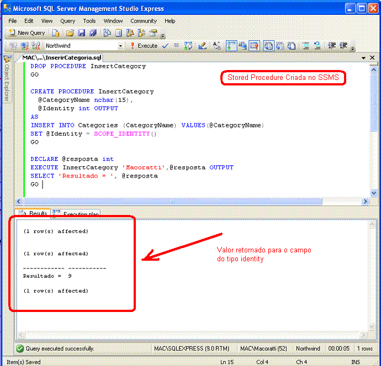Specify Values for Template Parameters icon

[216, 46]
